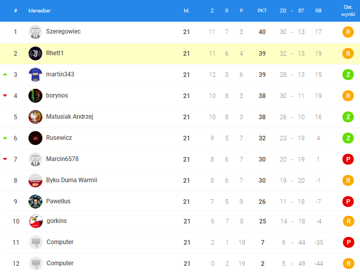This screenshot has width=360, height=272.
Task: Click the Menadżer column header
Action: (x=39, y=10)
